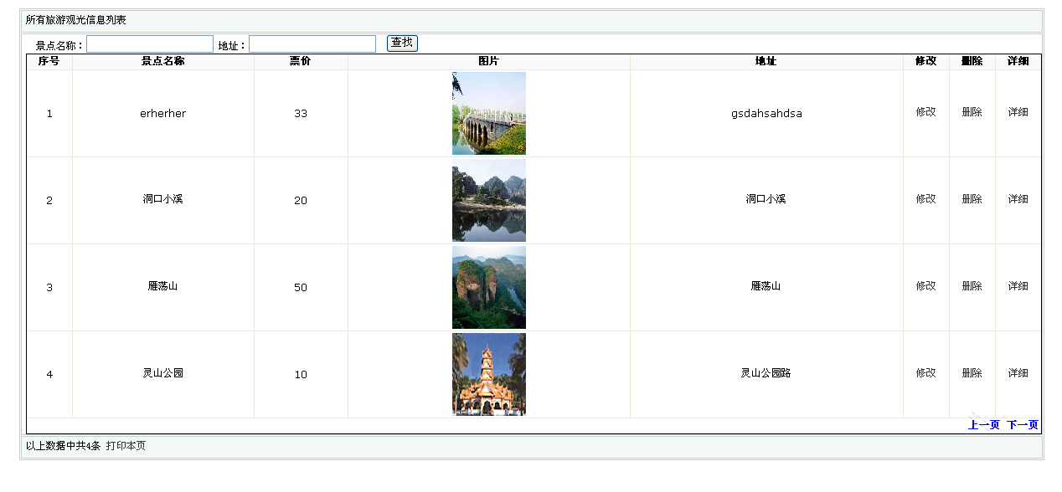Image resolution: width=1062 pixels, height=492 pixels.
Task: Click the address cell 雁荡山
Action: tap(766, 286)
